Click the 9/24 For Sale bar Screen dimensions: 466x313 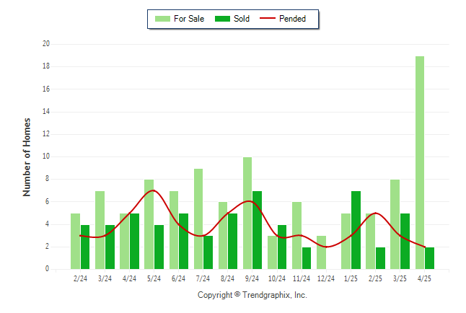click(x=247, y=213)
